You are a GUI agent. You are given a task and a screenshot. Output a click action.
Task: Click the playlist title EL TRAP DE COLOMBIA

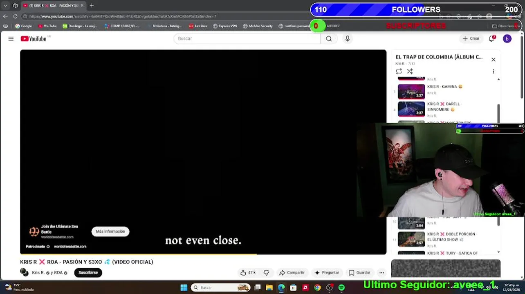439,57
